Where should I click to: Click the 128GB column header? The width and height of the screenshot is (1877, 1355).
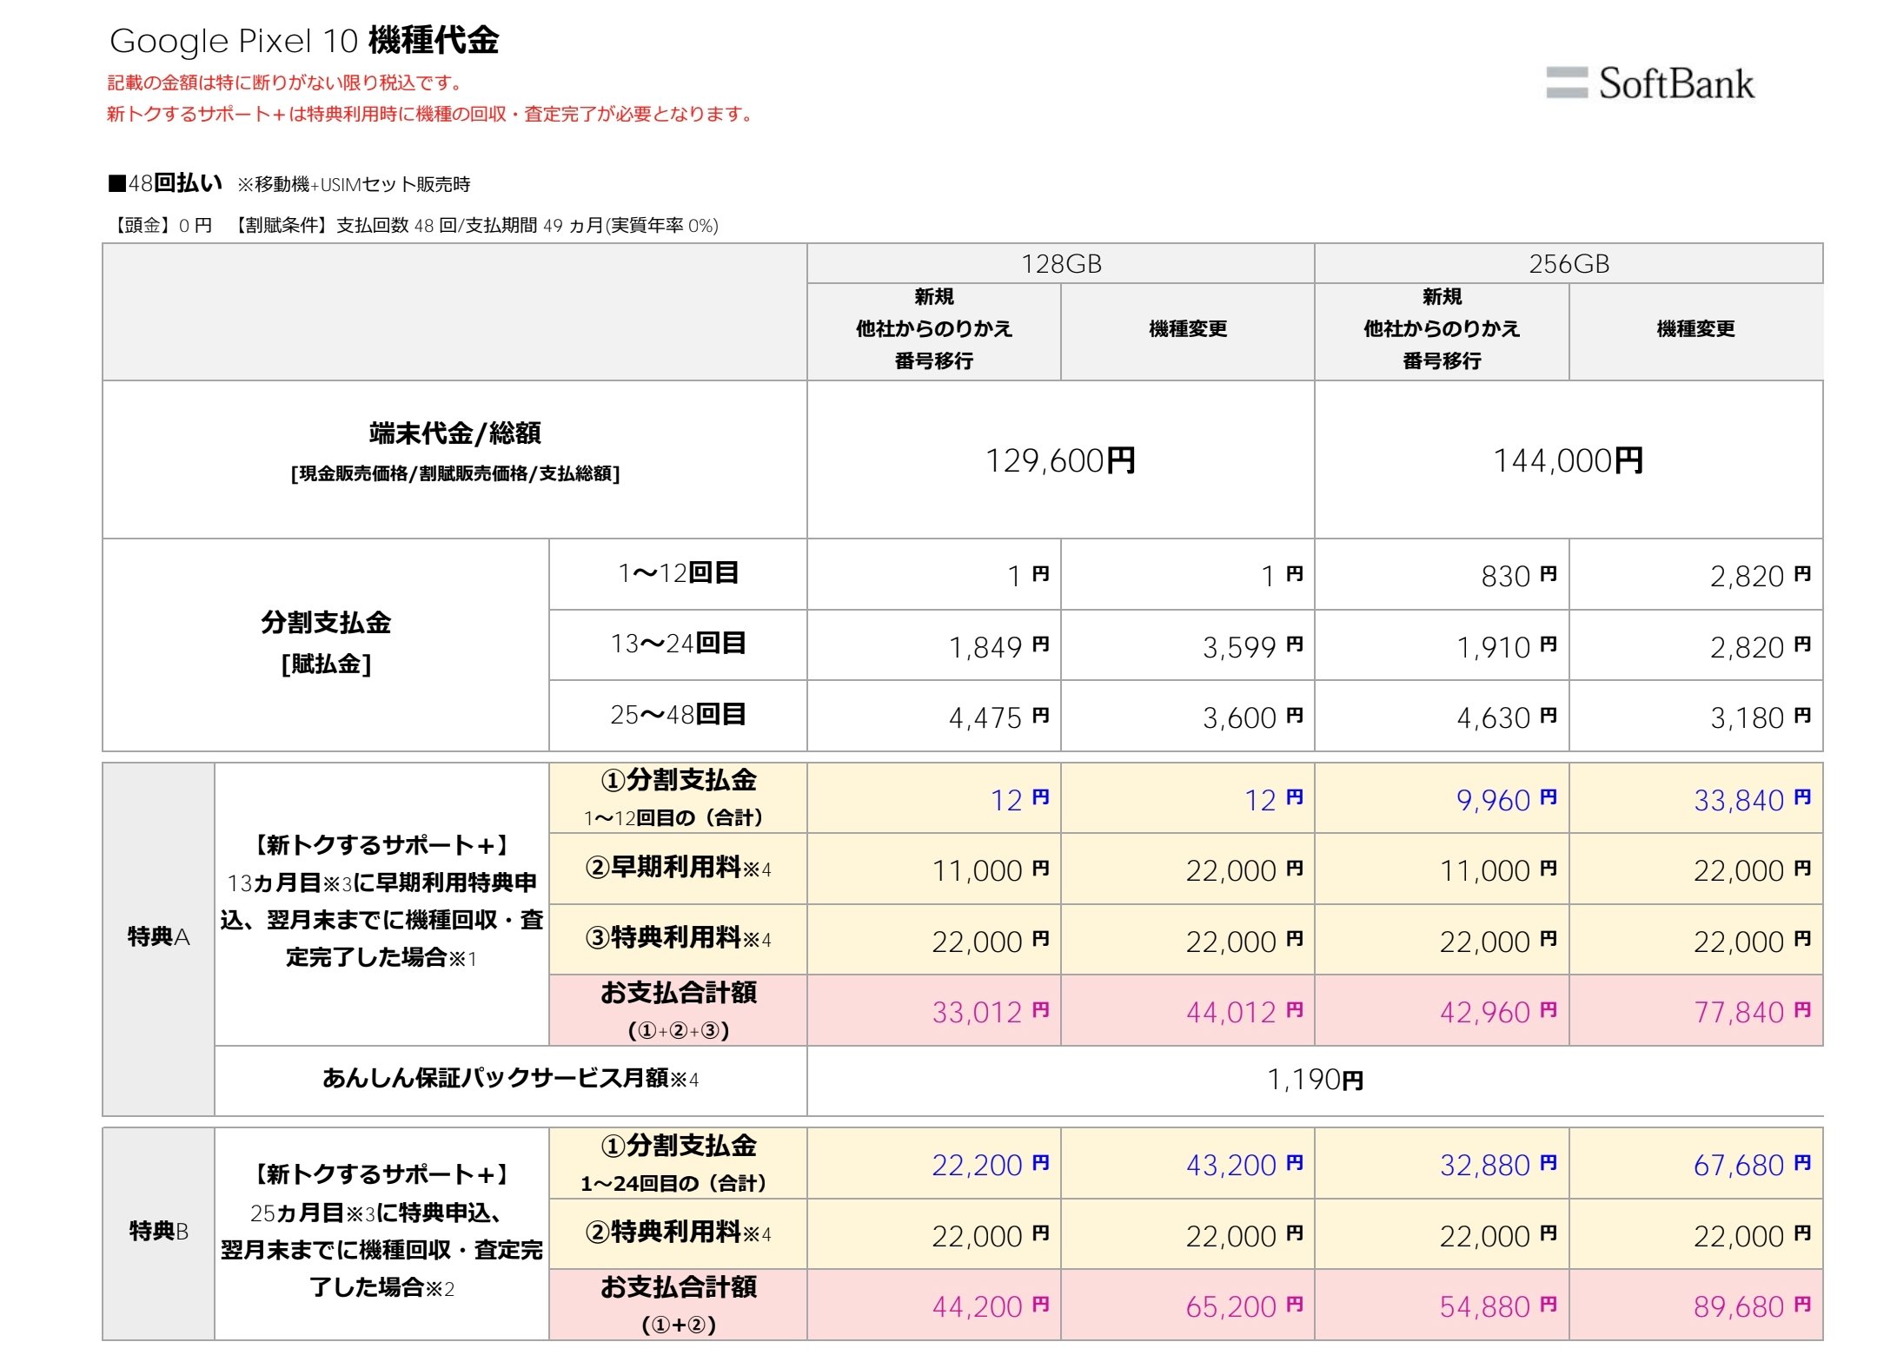[1060, 264]
